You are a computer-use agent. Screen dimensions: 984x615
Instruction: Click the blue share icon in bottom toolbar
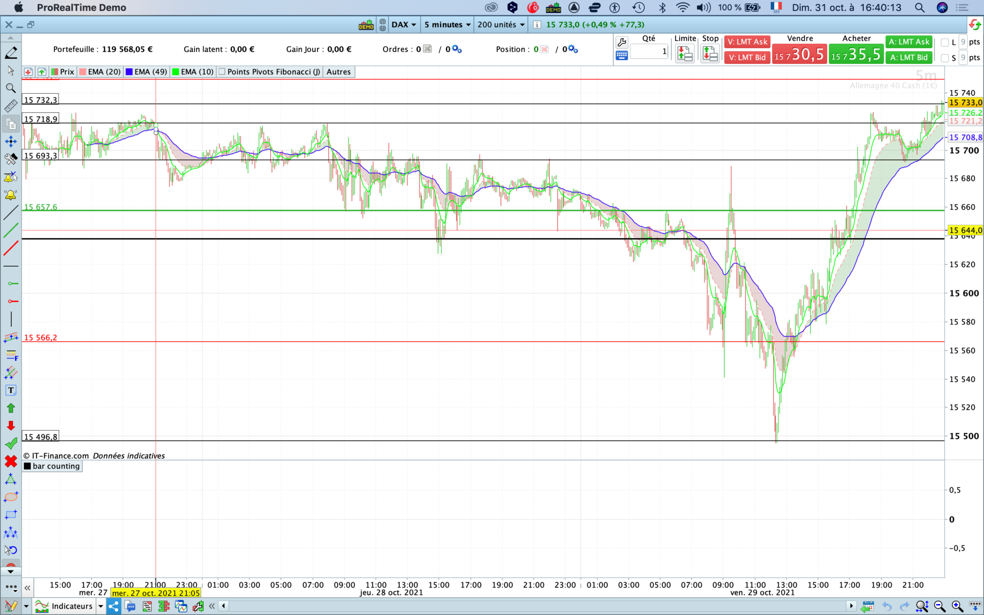pos(113,606)
